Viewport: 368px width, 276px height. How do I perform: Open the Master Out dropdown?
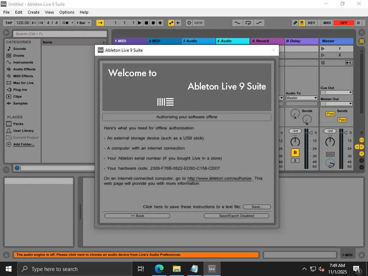tap(336, 103)
